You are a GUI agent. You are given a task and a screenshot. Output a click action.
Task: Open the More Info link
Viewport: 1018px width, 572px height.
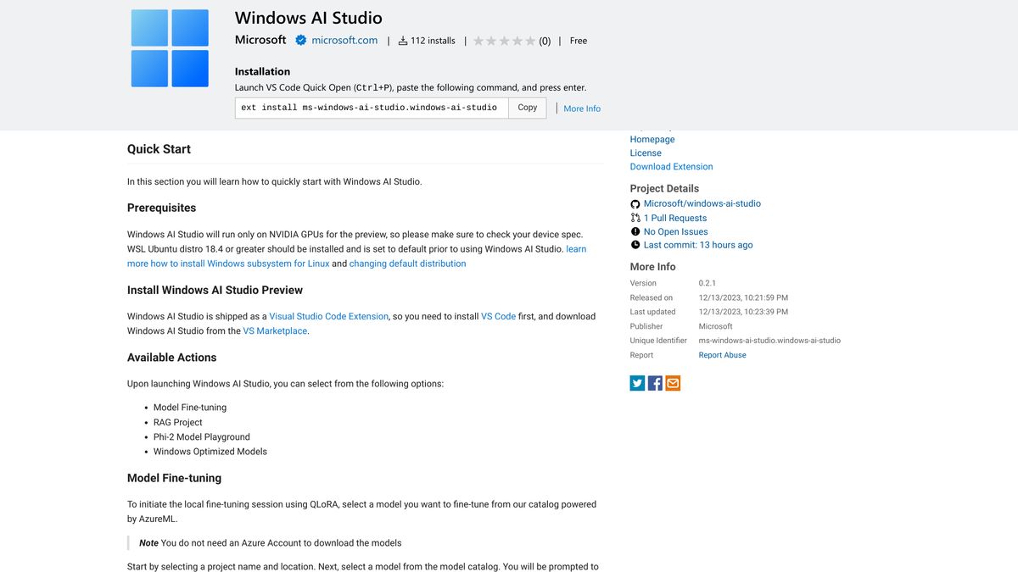581,108
